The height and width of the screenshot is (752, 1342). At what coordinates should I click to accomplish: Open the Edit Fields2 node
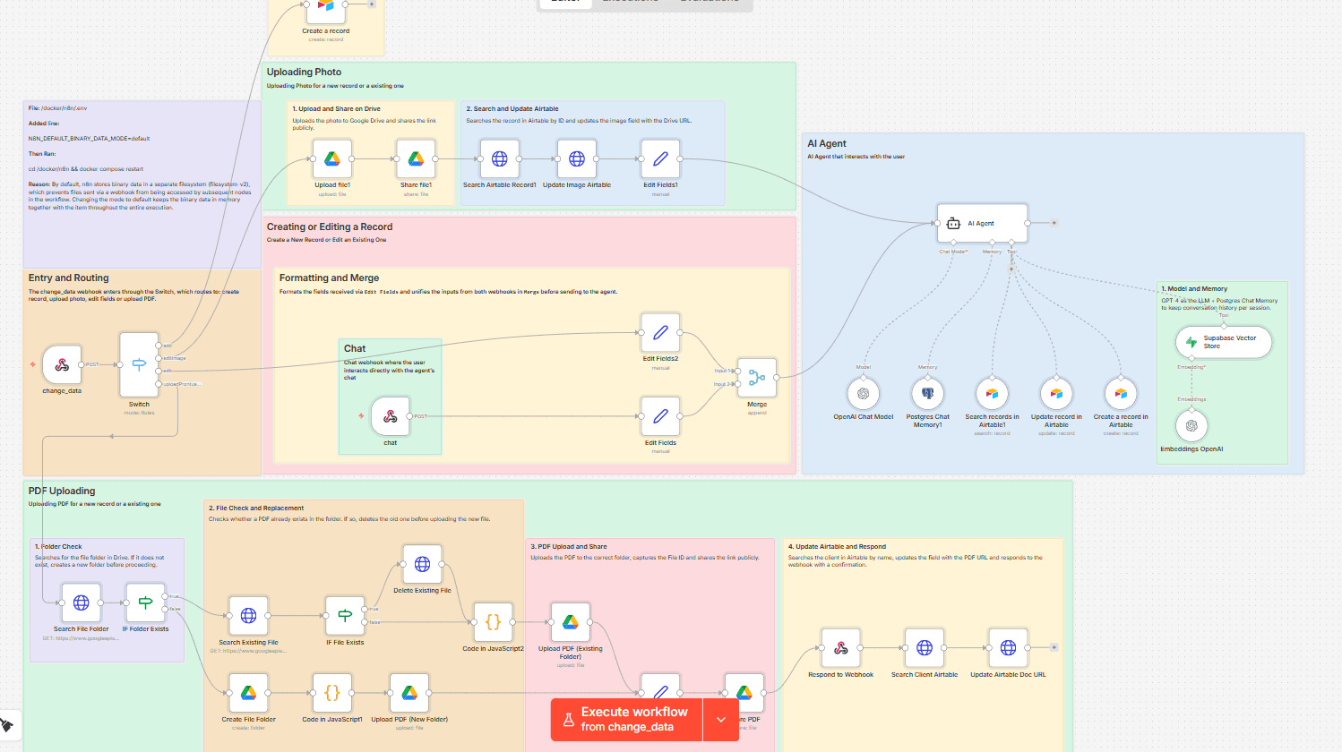pyautogui.click(x=660, y=332)
